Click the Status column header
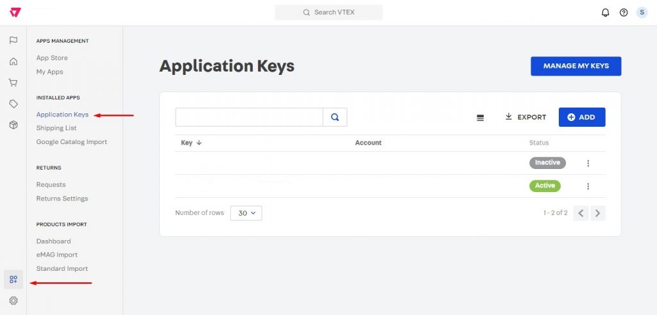The image size is (657, 315). [x=539, y=143]
